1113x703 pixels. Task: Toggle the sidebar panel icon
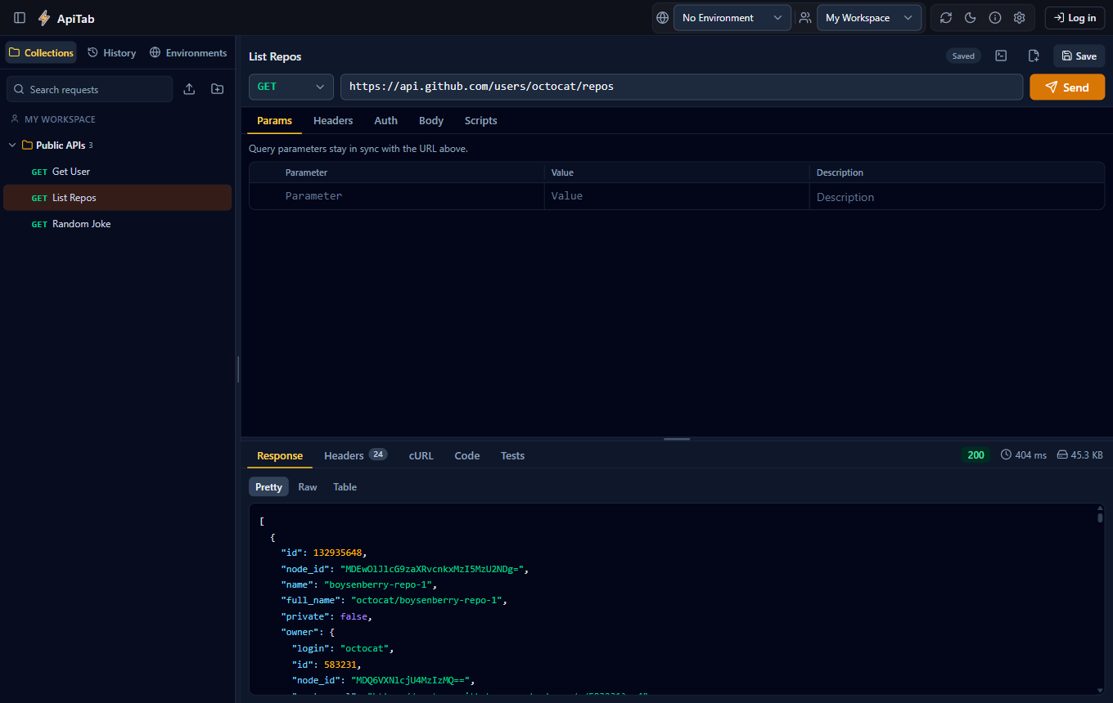pyautogui.click(x=20, y=18)
